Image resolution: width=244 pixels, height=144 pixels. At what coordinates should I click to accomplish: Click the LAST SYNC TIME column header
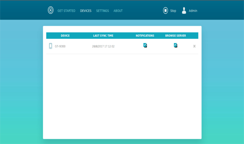click(103, 36)
